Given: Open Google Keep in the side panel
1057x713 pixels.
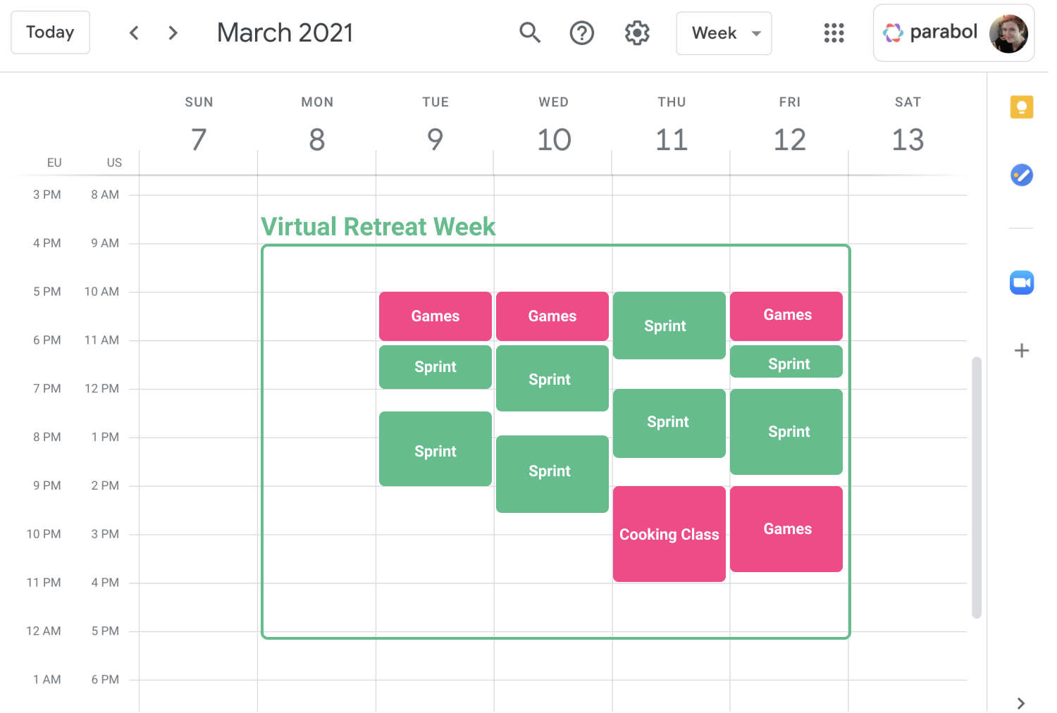Looking at the screenshot, I should [x=1021, y=106].
